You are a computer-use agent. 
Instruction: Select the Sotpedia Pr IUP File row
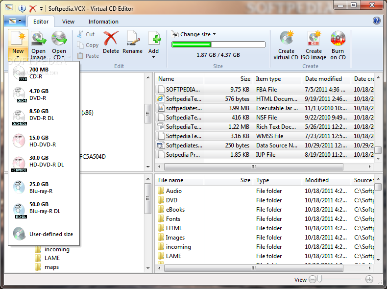click(x=265, y=155)
